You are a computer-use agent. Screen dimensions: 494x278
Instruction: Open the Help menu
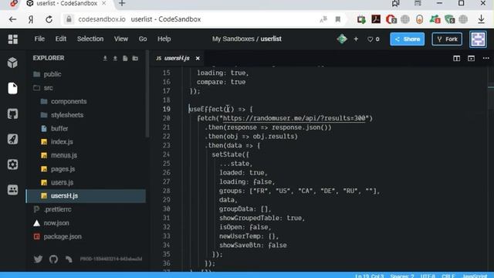point(164,39)
